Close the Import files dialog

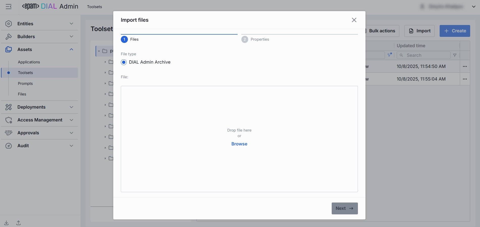354,20
